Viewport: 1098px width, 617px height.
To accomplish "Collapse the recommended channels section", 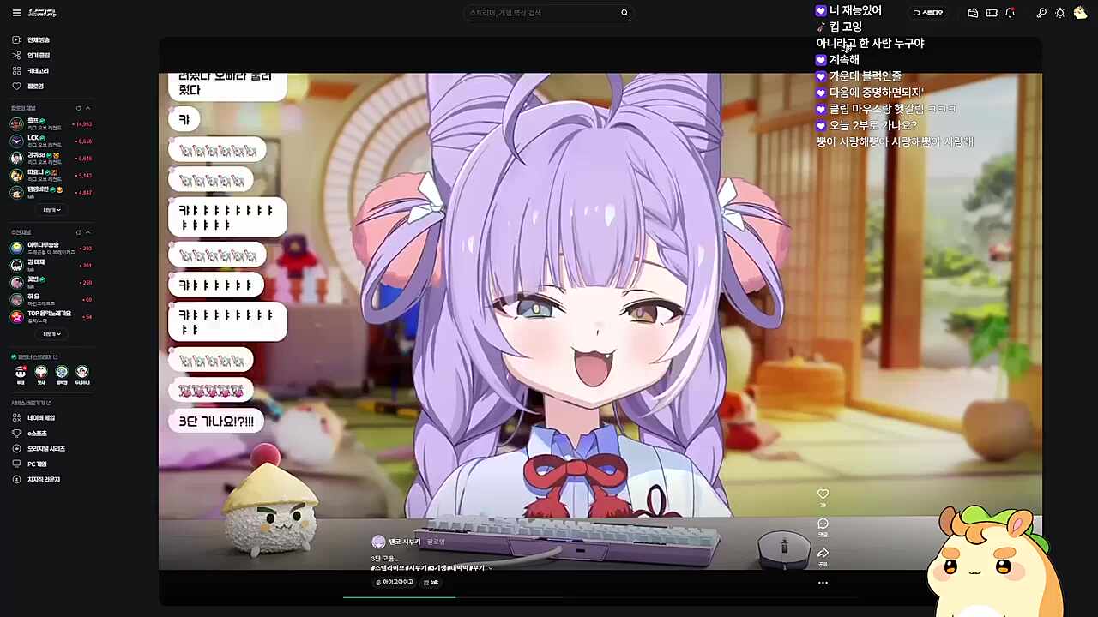I will pos(87,232).
